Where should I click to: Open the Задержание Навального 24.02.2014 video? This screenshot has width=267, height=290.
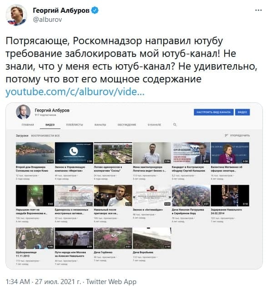point(230,195)
